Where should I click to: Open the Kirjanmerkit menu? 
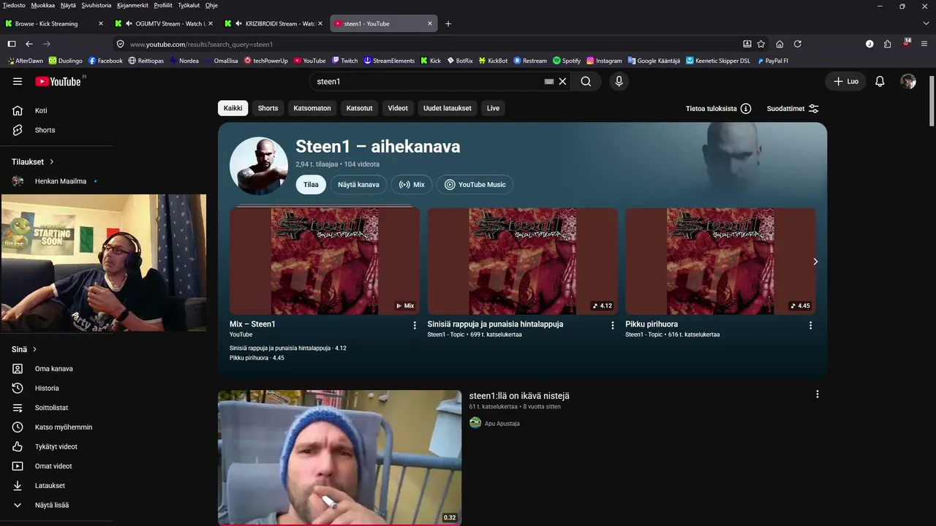pos(133,5)
